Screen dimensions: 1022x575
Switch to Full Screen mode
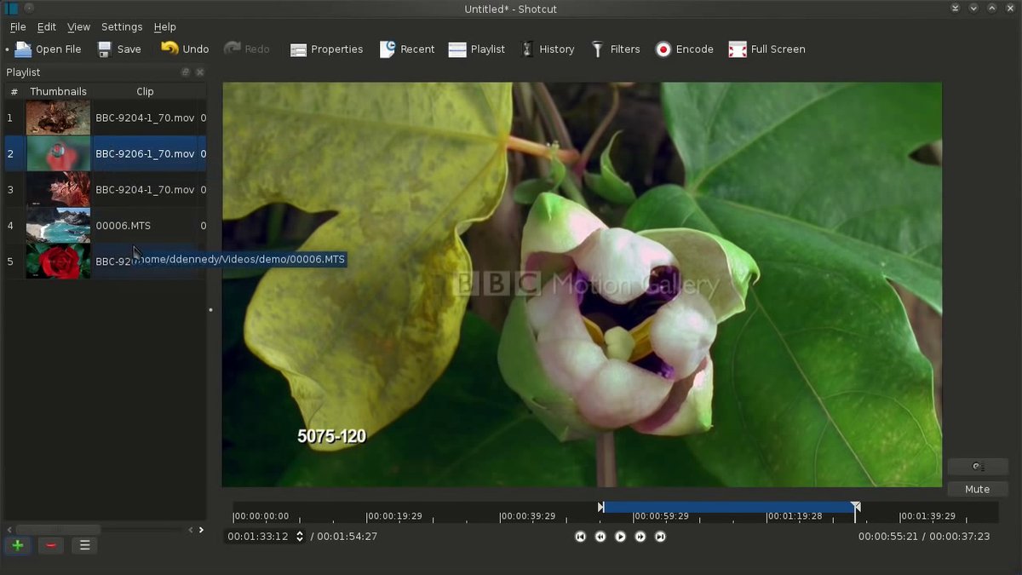766,49
